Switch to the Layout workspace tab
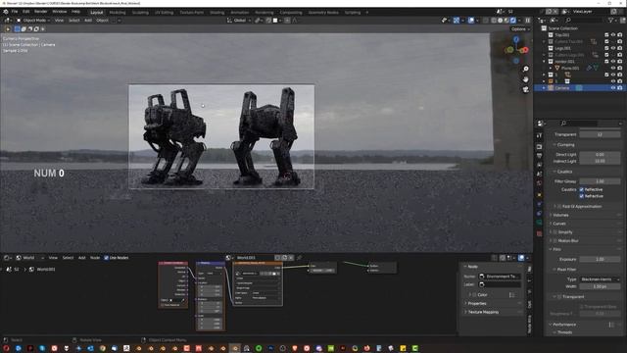The width and height of the screenshot is (627, 353). point(96,13)
